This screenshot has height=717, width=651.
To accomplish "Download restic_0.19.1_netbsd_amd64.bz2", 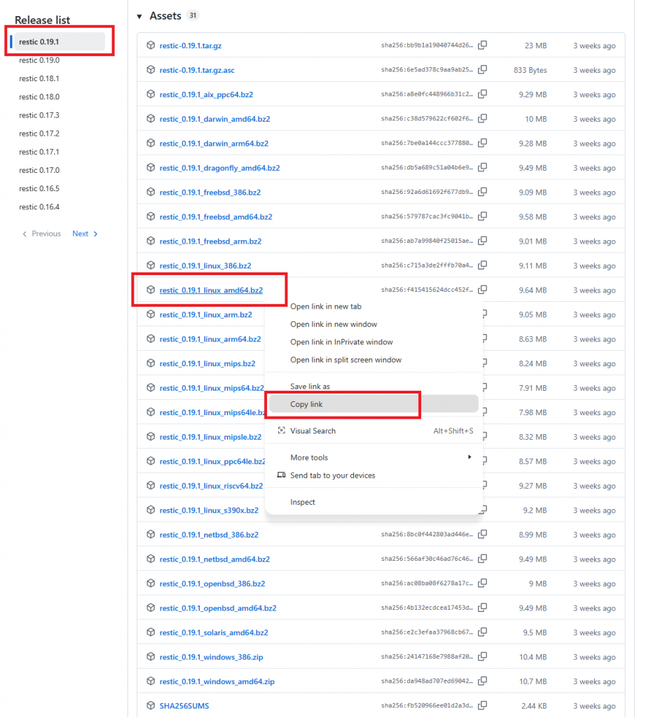I will pyautogui.click(x=214, y=559).
